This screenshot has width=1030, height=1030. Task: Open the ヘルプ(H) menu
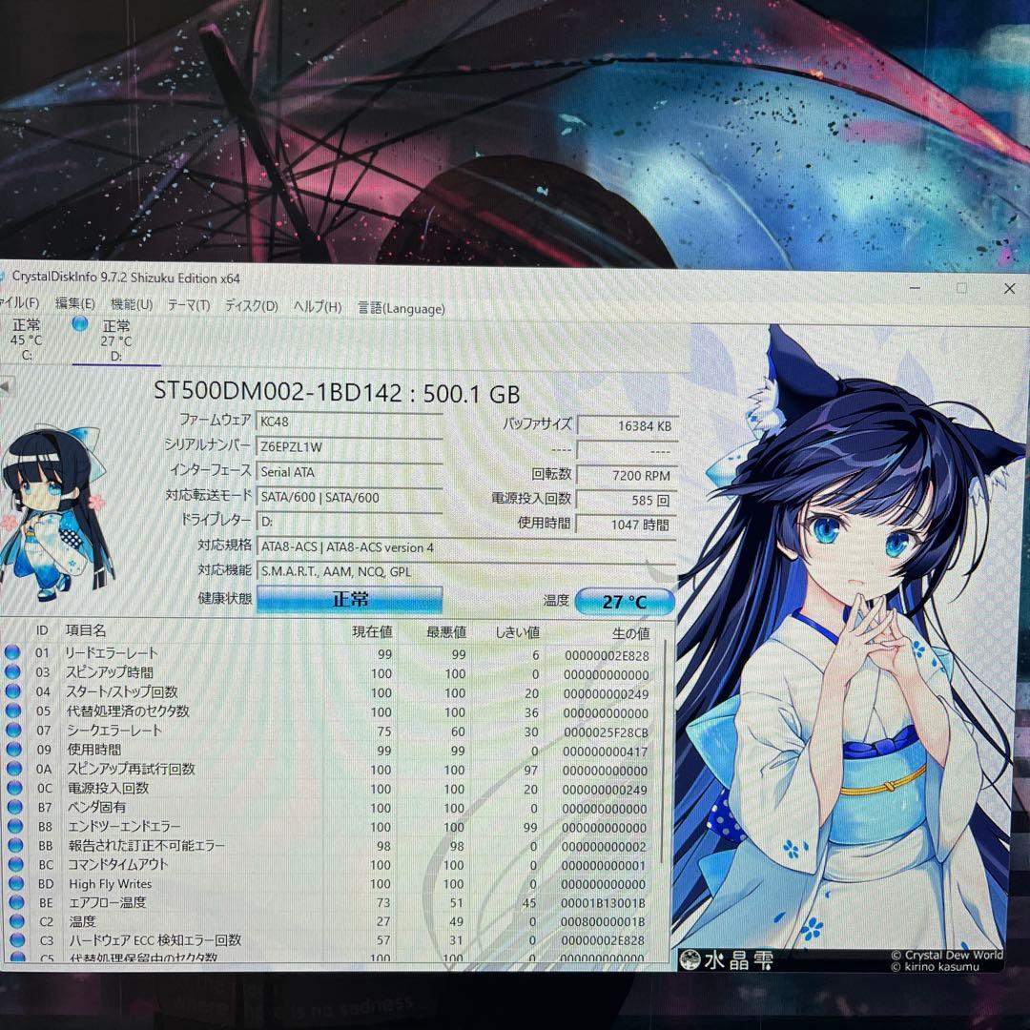318,307
